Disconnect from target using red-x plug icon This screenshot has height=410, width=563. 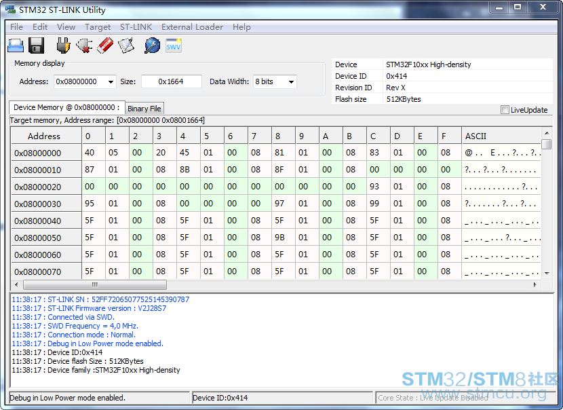84,45
